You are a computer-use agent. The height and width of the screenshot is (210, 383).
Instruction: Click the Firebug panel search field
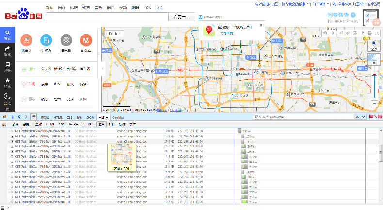pyautogui.click(x=303, y=117)
